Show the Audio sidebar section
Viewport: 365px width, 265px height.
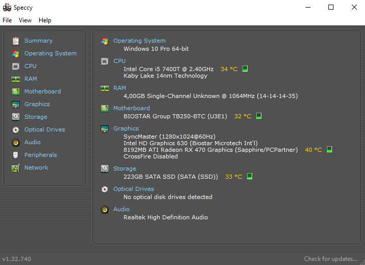(33, 142)
